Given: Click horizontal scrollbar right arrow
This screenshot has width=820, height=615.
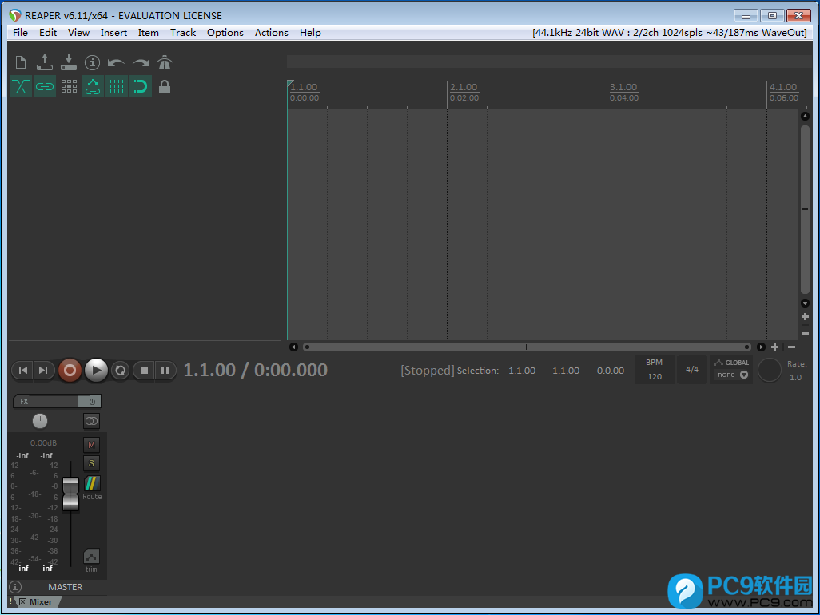Looking at the screenshot, I should point(761,347).
